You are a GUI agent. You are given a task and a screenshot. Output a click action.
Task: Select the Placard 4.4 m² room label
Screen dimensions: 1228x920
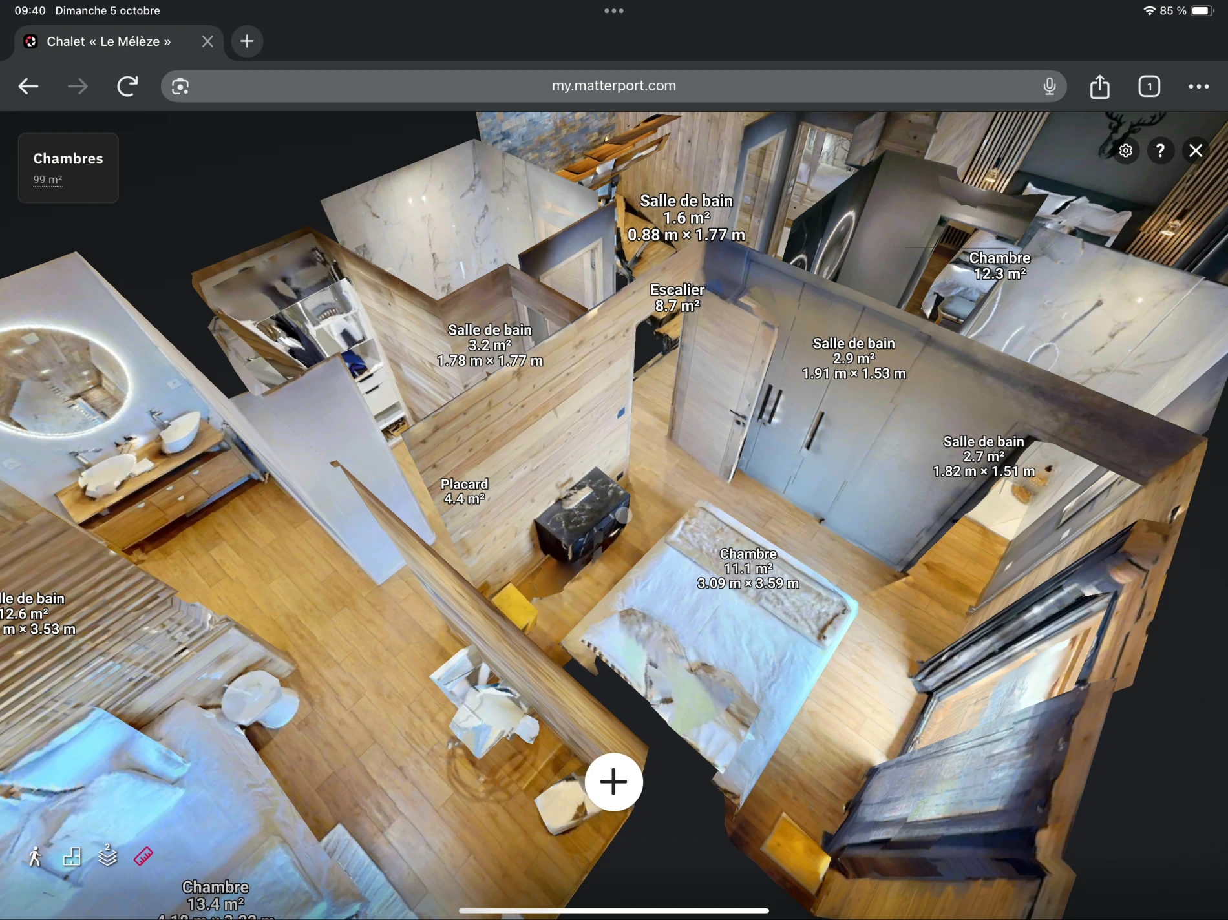464,491
